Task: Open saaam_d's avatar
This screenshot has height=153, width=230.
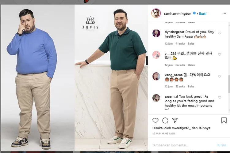Action: [x=156, y=98]
